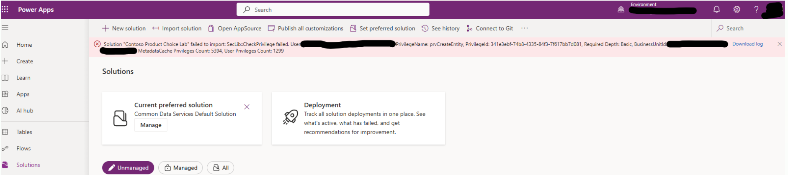Click the Download log link
The width and height of the screenshot is (788, 175).
[x=747, y=44]
